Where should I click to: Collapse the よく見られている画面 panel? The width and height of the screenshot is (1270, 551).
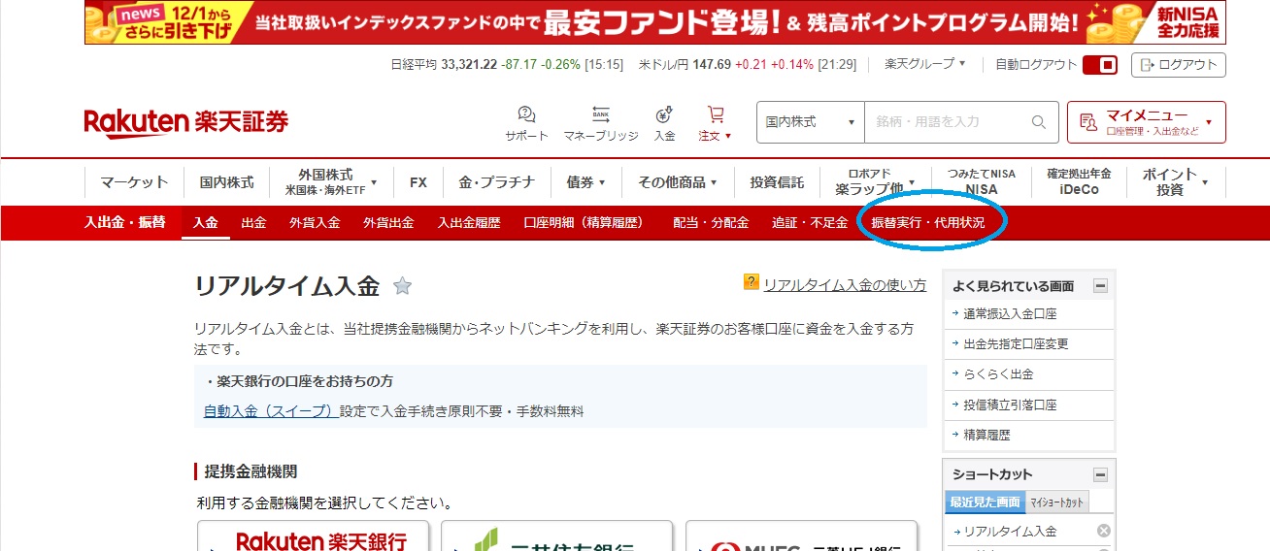(1100, 286)
